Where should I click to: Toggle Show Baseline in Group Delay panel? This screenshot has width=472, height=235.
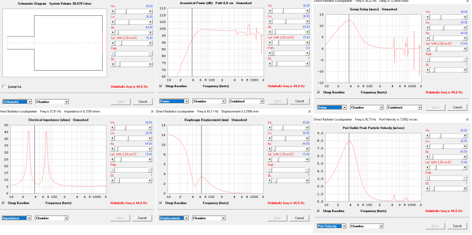[319, 92]
